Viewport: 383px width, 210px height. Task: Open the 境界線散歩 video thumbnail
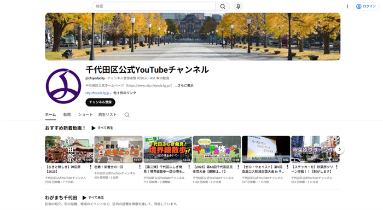167,149
